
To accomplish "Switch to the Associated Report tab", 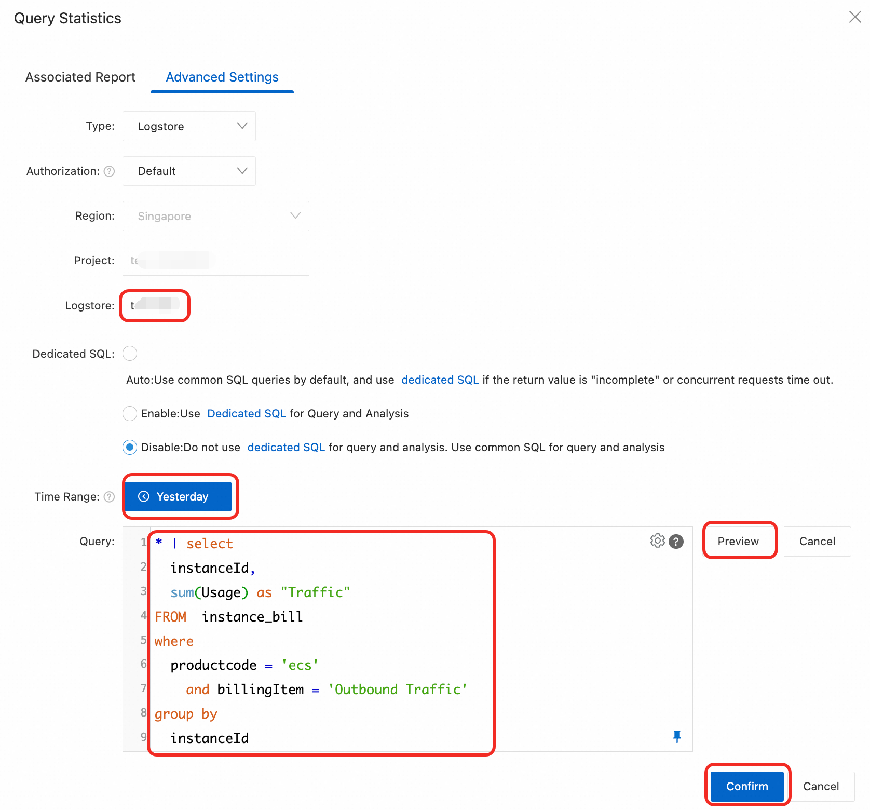I will point(80,77).
